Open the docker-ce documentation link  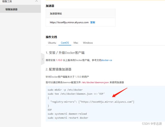click(x=107, y=60)
